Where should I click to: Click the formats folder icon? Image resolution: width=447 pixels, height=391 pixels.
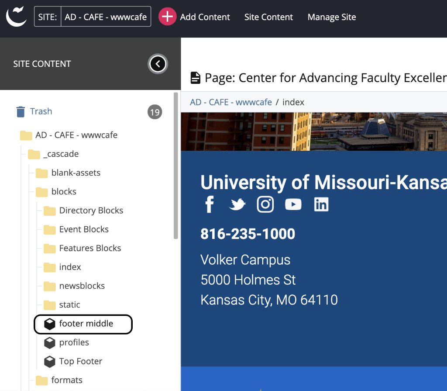coord(41,381)
